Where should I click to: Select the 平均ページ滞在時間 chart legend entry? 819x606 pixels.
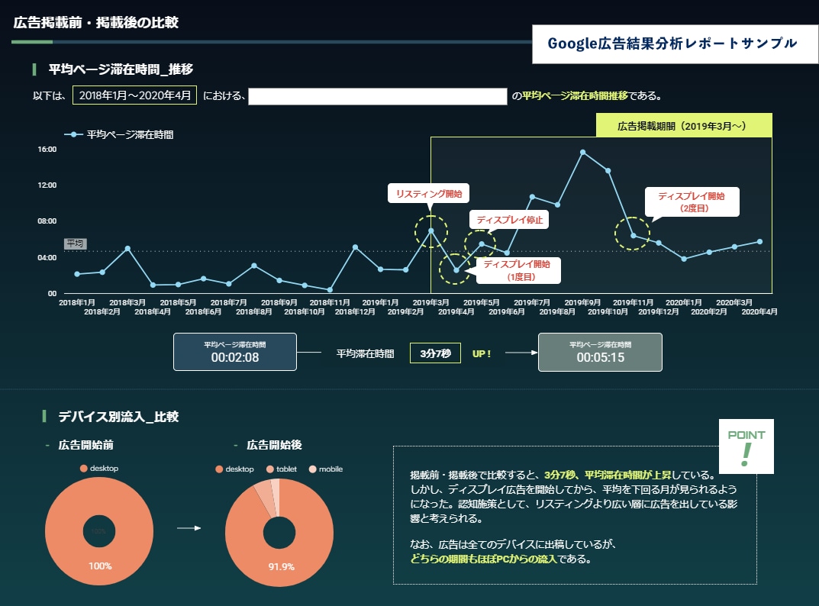[x=118, y=134]
